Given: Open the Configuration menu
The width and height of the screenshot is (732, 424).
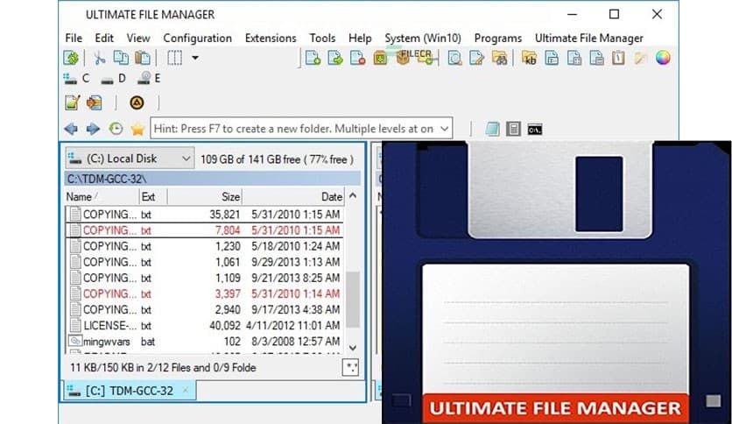Looking at the screenshot, I should coord(198,39).
